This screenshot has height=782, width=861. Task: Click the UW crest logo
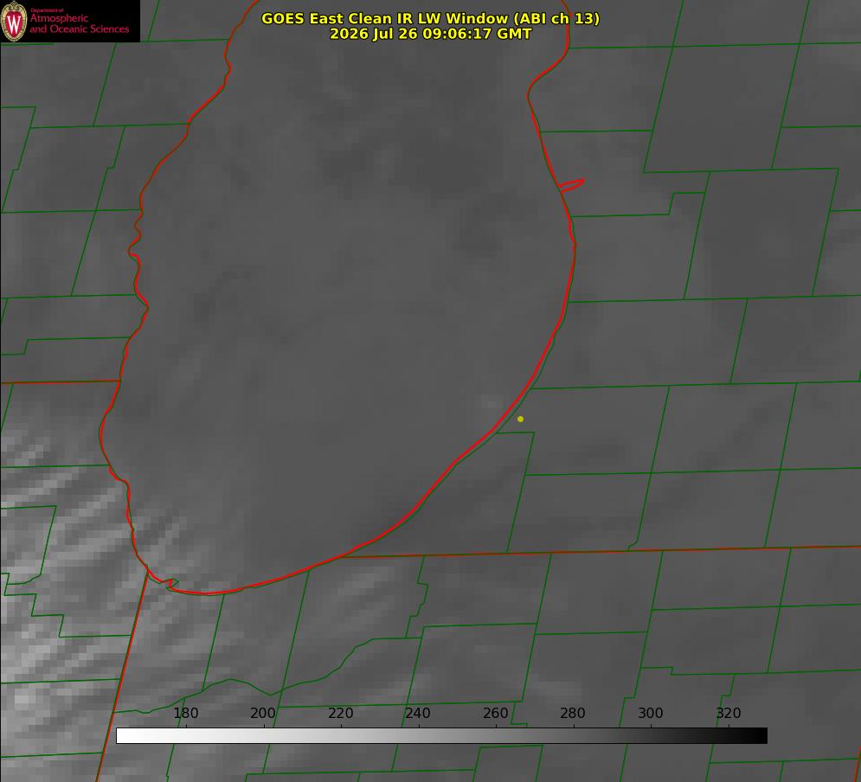tap(14, 22)
